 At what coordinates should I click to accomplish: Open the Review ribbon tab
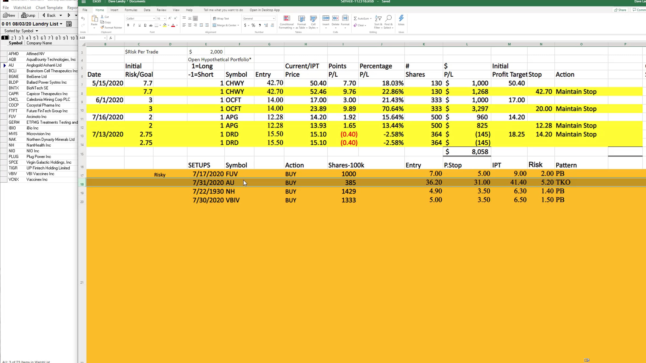(161, 10)
